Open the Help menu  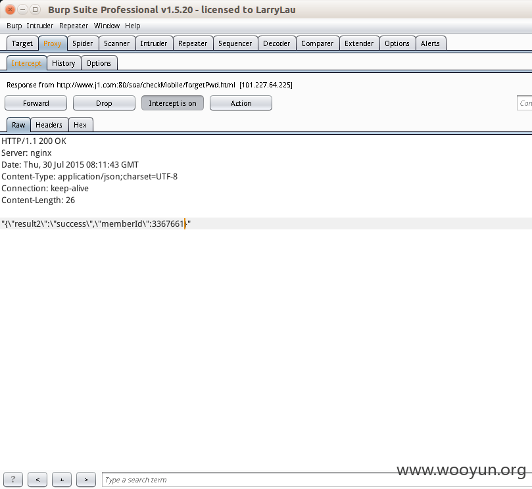tap(132, 26)
